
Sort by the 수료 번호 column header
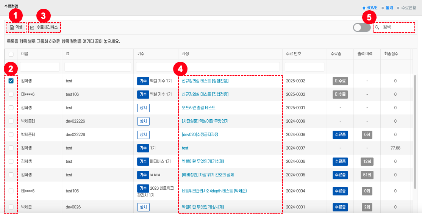(295, 54)
